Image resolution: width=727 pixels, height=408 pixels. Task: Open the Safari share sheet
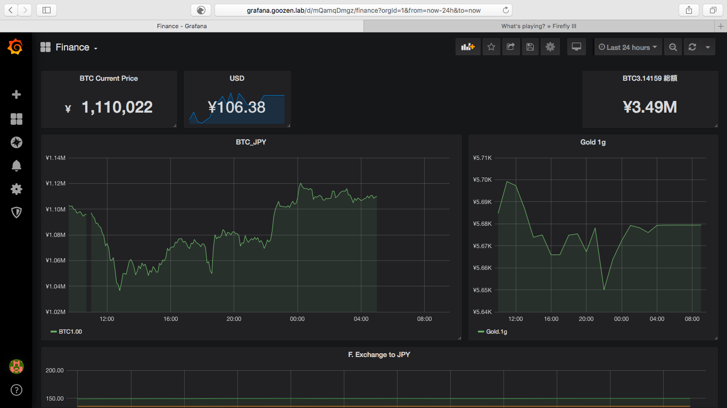tap(689, 10)
